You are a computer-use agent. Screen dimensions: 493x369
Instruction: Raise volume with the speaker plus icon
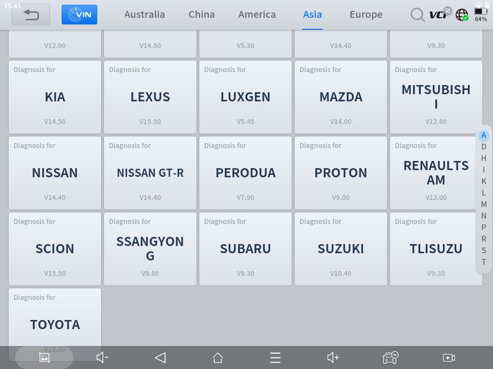[x=333, y=357]
